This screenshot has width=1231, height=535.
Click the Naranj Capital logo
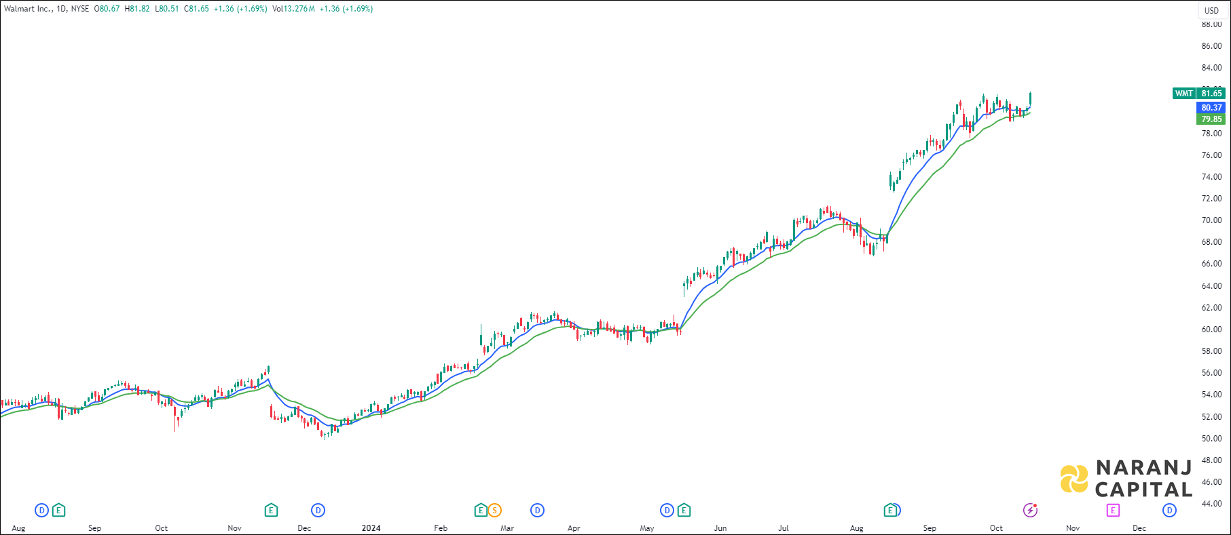coord(1126,479)
